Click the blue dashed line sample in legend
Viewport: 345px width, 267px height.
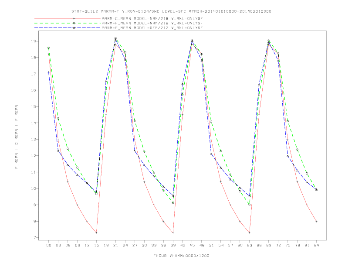click(68, 28)
